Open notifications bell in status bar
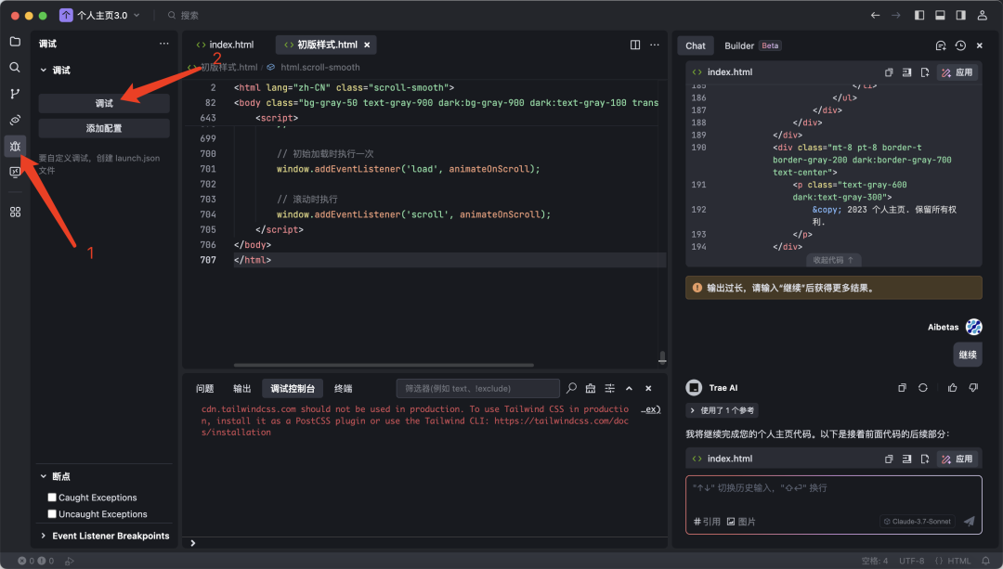Screen dimensions: 1003x569 [985, 561]
